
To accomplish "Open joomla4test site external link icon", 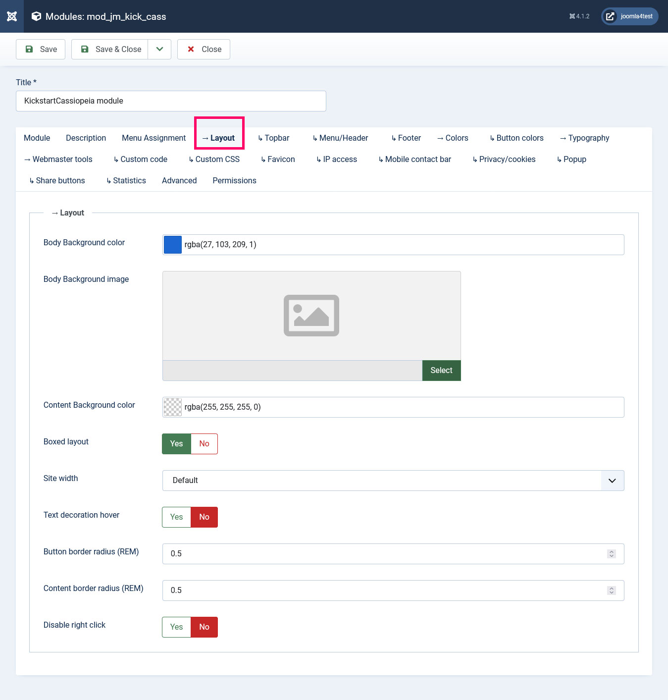I will point(610,16).
